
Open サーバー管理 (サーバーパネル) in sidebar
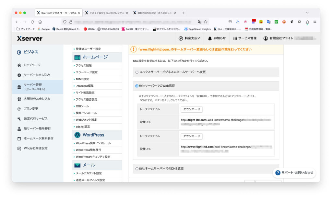coord(38,87)
